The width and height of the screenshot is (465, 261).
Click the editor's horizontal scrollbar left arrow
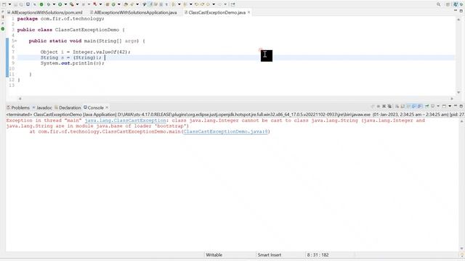20,99
